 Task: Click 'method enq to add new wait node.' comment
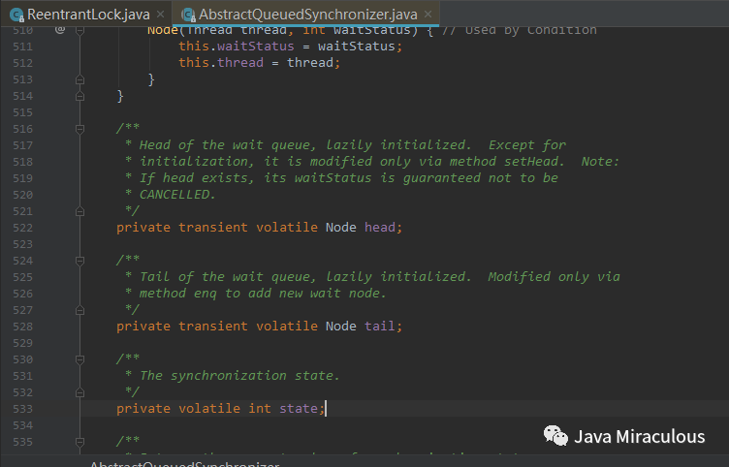(263, 294)
